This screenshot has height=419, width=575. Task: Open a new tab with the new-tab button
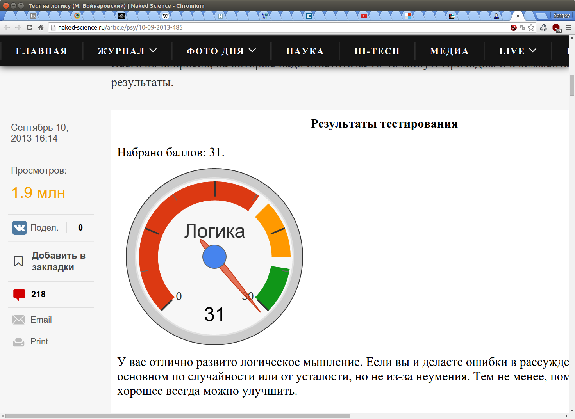541,16
